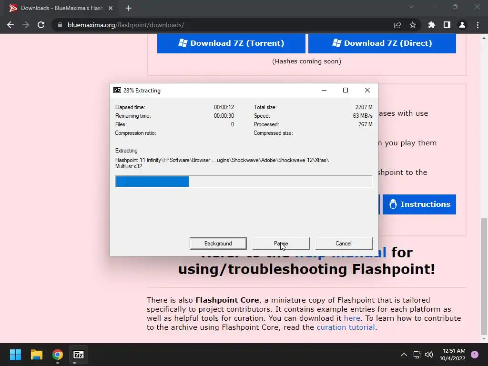Open the curation tutorial link

pyautogui.click(x=346, y=327)
